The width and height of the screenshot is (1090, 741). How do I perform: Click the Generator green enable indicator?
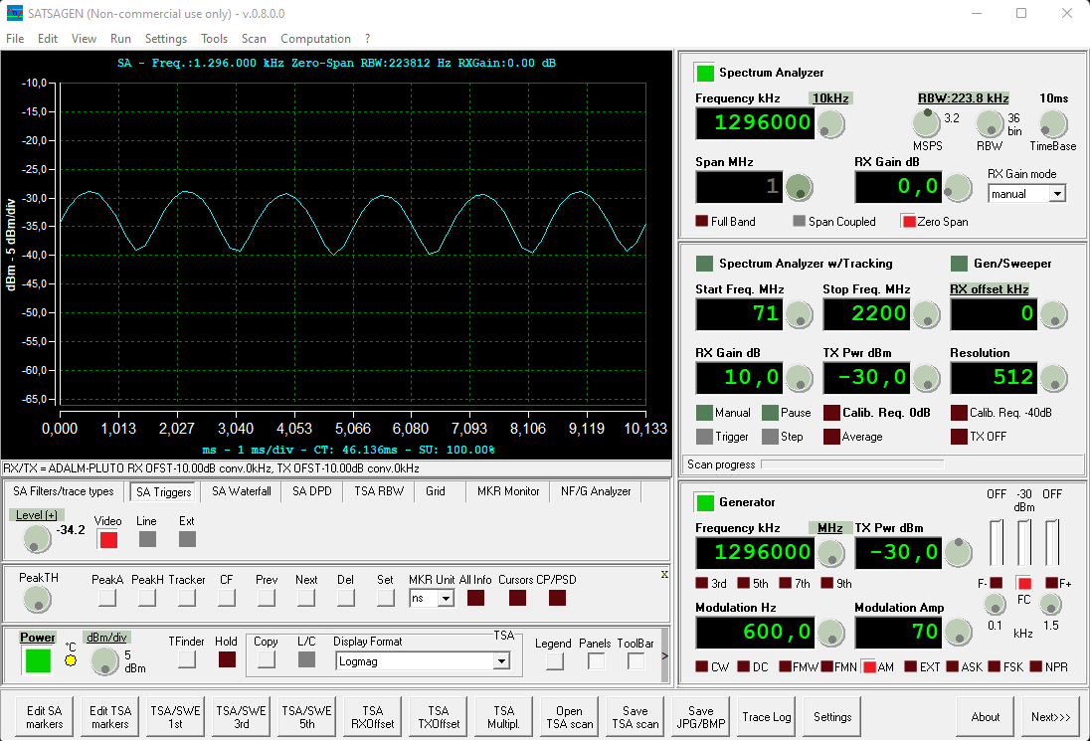click(x=705, y=502)
